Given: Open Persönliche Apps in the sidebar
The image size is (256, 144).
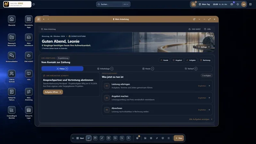Looking at the screenshot, I should click(x=29, y=19).
